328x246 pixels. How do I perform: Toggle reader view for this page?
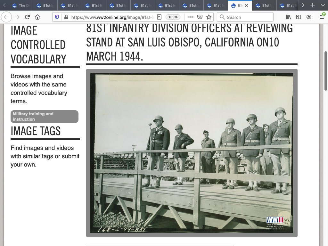pos(159,17)
